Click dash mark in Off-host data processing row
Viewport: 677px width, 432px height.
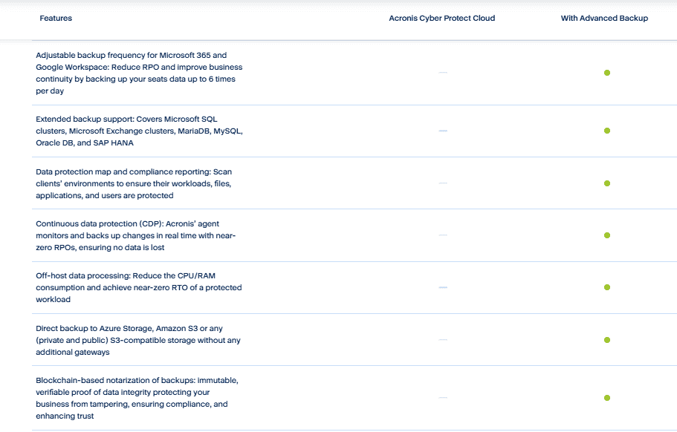pos(443,287)
